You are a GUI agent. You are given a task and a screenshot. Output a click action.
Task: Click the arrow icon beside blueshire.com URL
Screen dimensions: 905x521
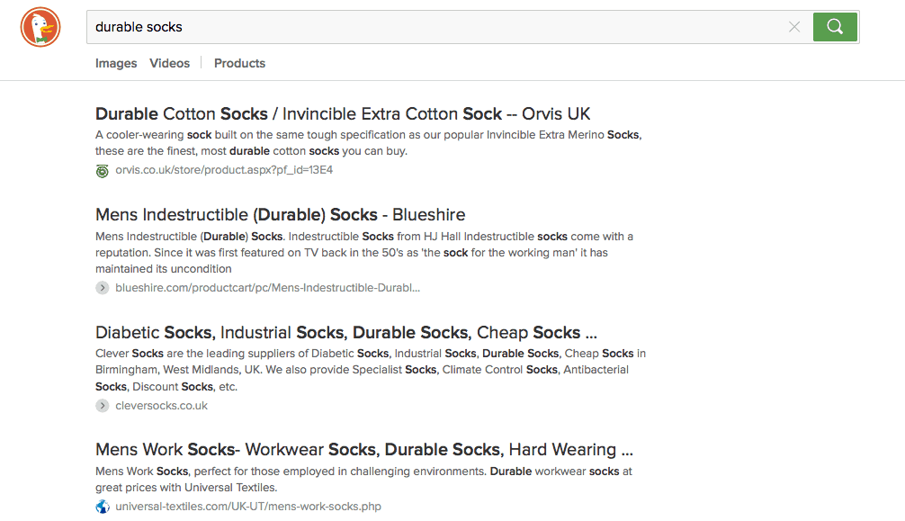(103, 288)
